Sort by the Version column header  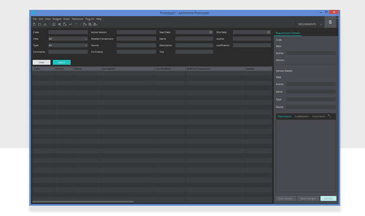64,69
